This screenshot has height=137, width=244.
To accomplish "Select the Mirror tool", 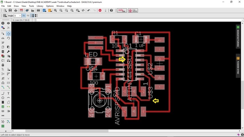I will click(x=3, y=38).
